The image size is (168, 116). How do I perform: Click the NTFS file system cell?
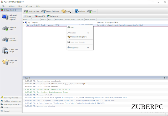coord(57,25)
